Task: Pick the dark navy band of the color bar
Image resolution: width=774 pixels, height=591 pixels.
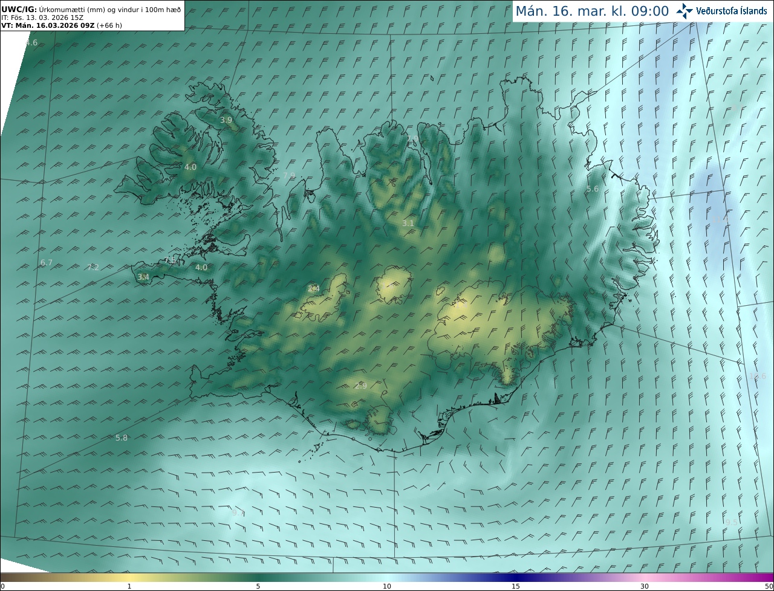Action: tap(516, 577)
